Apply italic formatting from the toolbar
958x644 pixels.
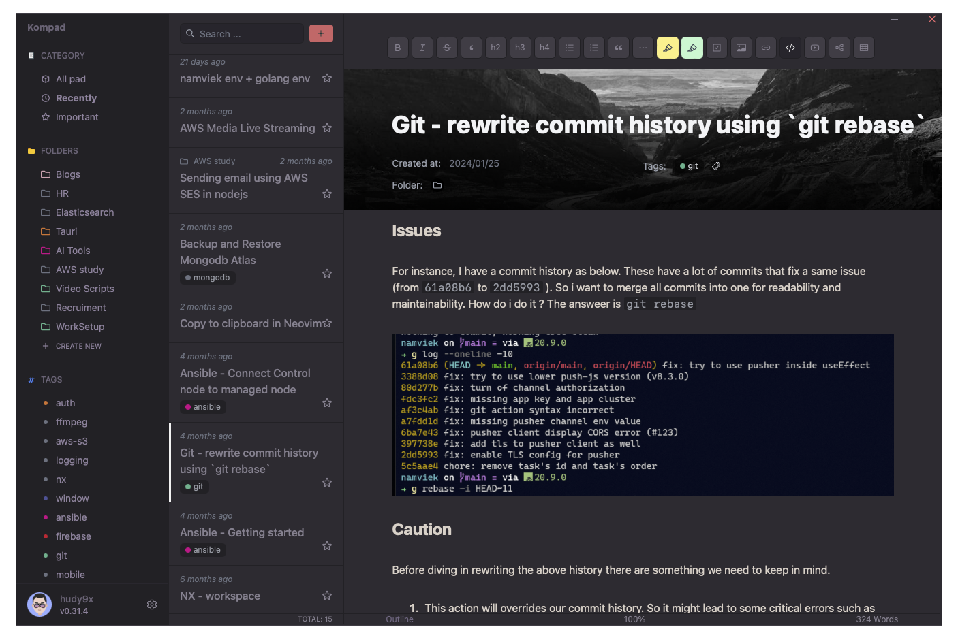click(422, 48)
